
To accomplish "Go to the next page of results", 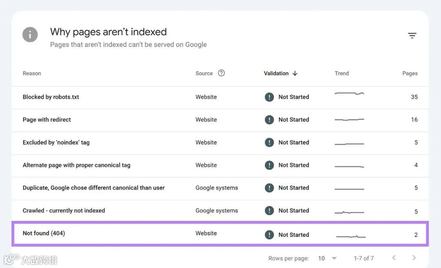I will pyautogui.click(x=414, y=258).
